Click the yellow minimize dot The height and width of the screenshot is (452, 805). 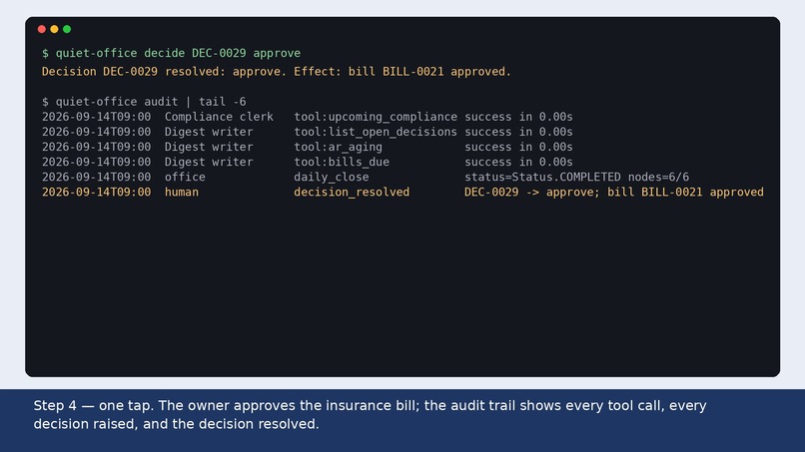click(x=54, y=29)
